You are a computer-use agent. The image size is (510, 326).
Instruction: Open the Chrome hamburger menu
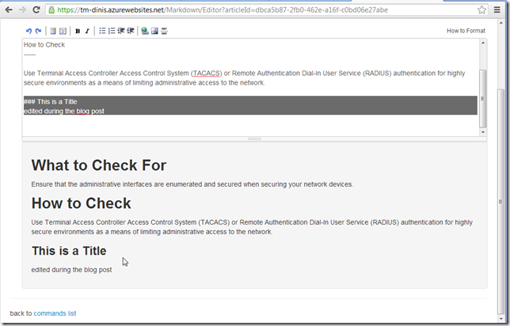click(x=497, y=9)
